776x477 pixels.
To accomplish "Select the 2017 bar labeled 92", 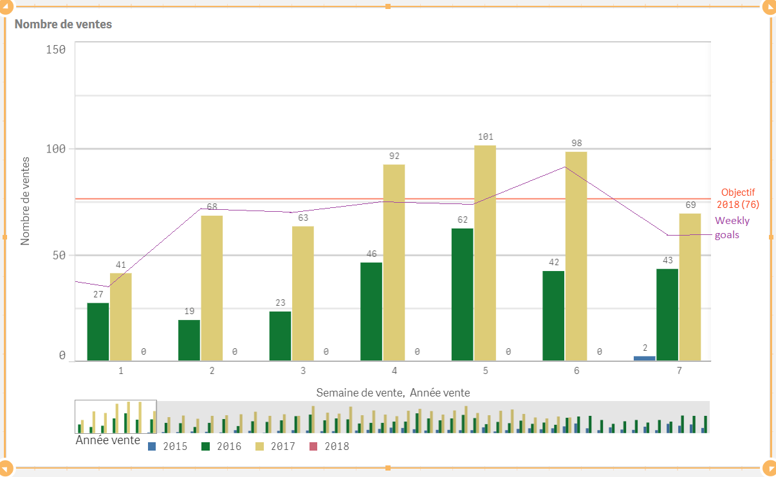I will tap(394, 263).
